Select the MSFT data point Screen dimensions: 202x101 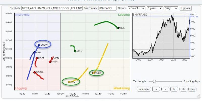coord(37,58)
